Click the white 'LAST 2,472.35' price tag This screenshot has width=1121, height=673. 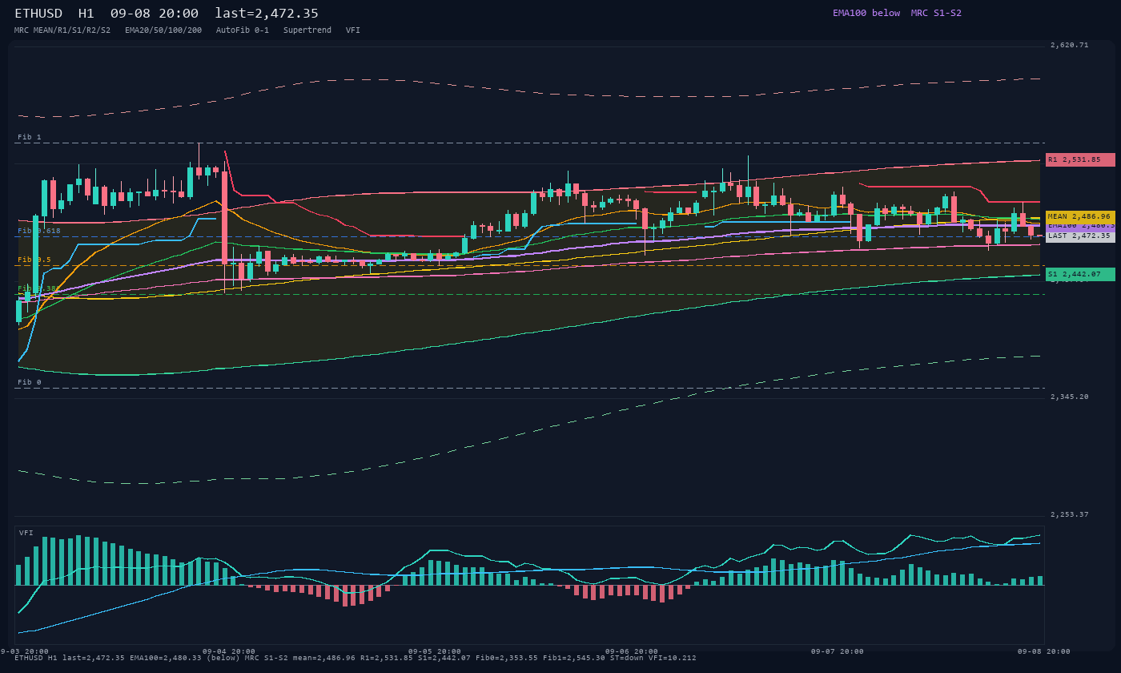(1080, 236)
